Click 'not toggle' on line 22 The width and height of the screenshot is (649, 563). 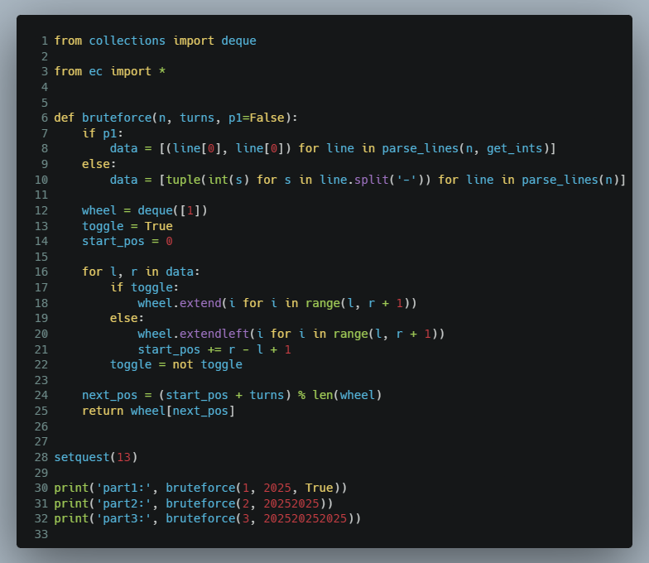(x=207, y=364)
